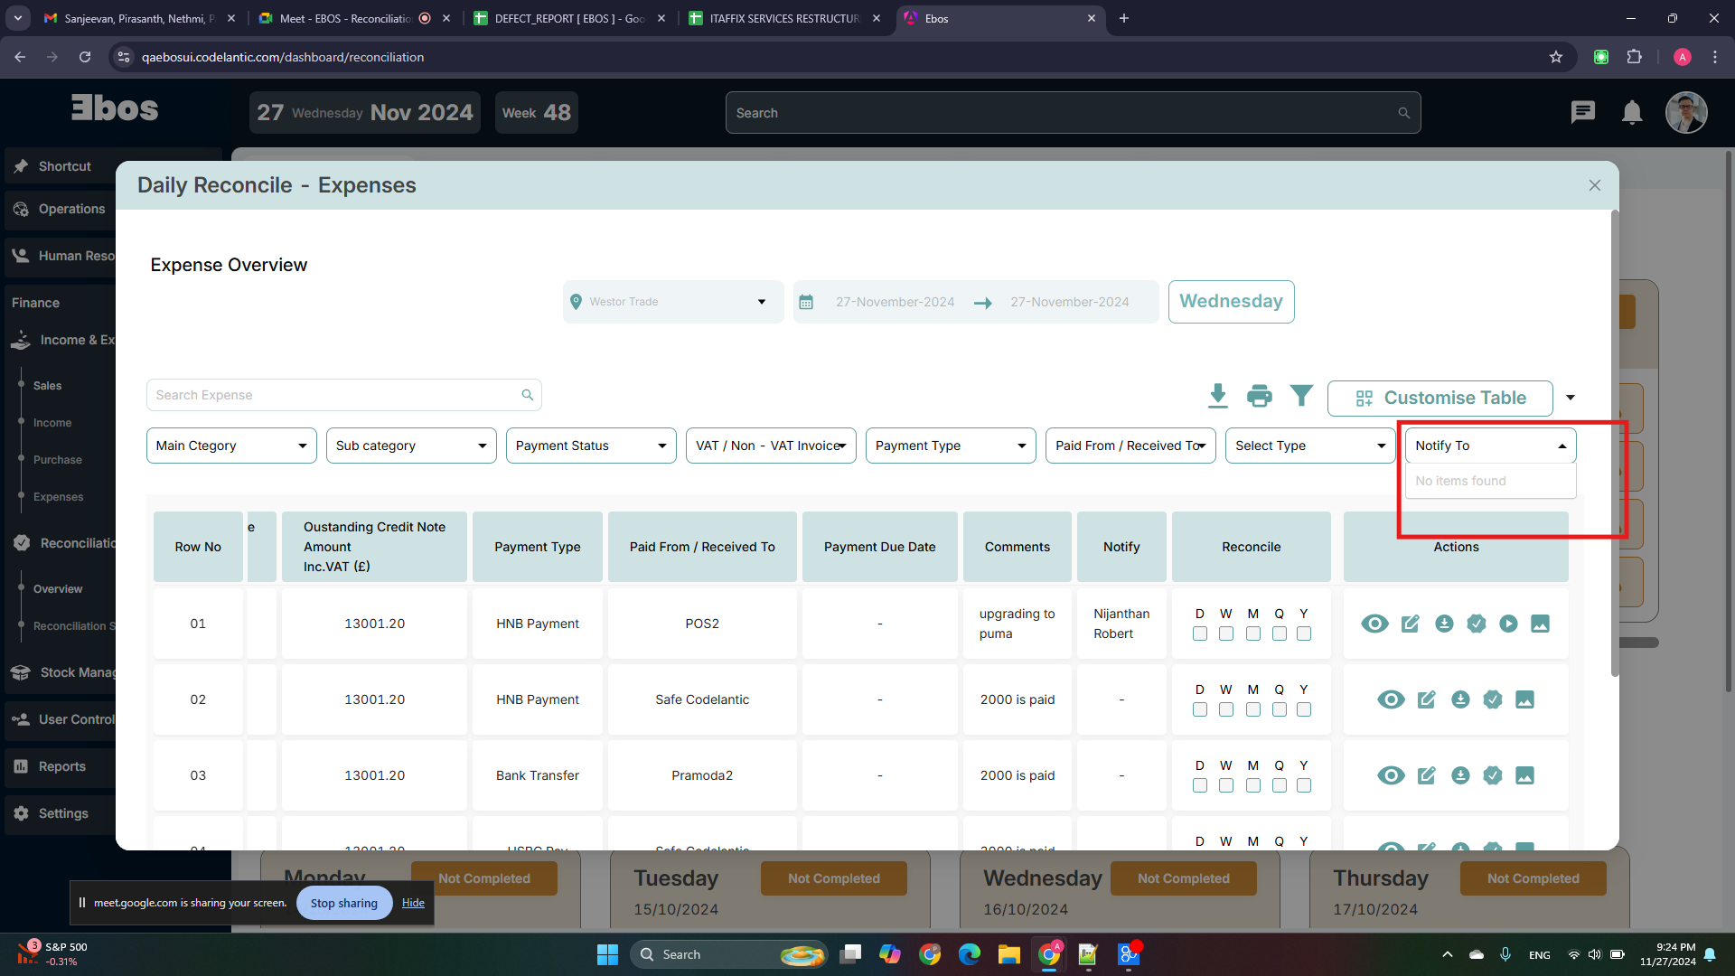Viewport: 1735px width, 976px height.
Task: Switch to the DEFECT_REPORT browser tab
Action: click(x=569, y=18)
